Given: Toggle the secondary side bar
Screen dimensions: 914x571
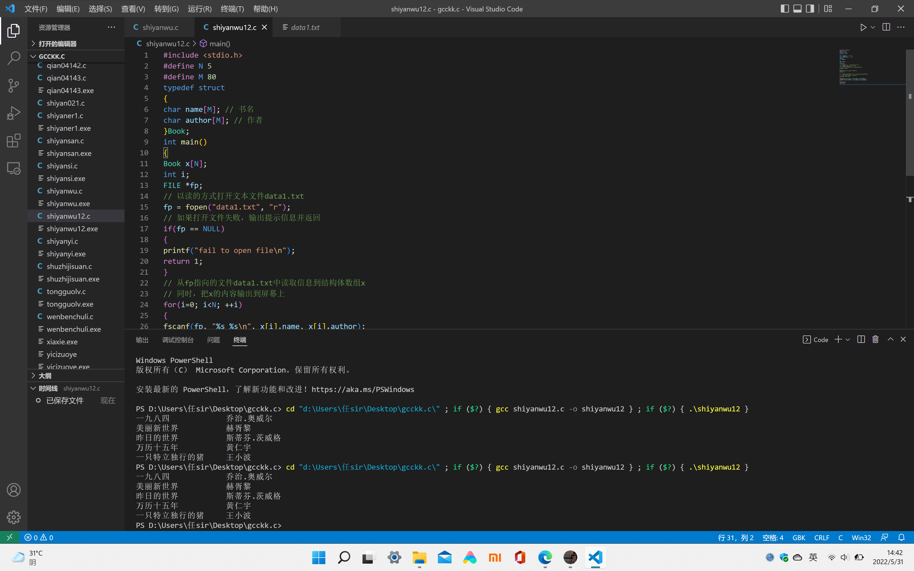Looking at the screenshot, I should coord(810,9).
